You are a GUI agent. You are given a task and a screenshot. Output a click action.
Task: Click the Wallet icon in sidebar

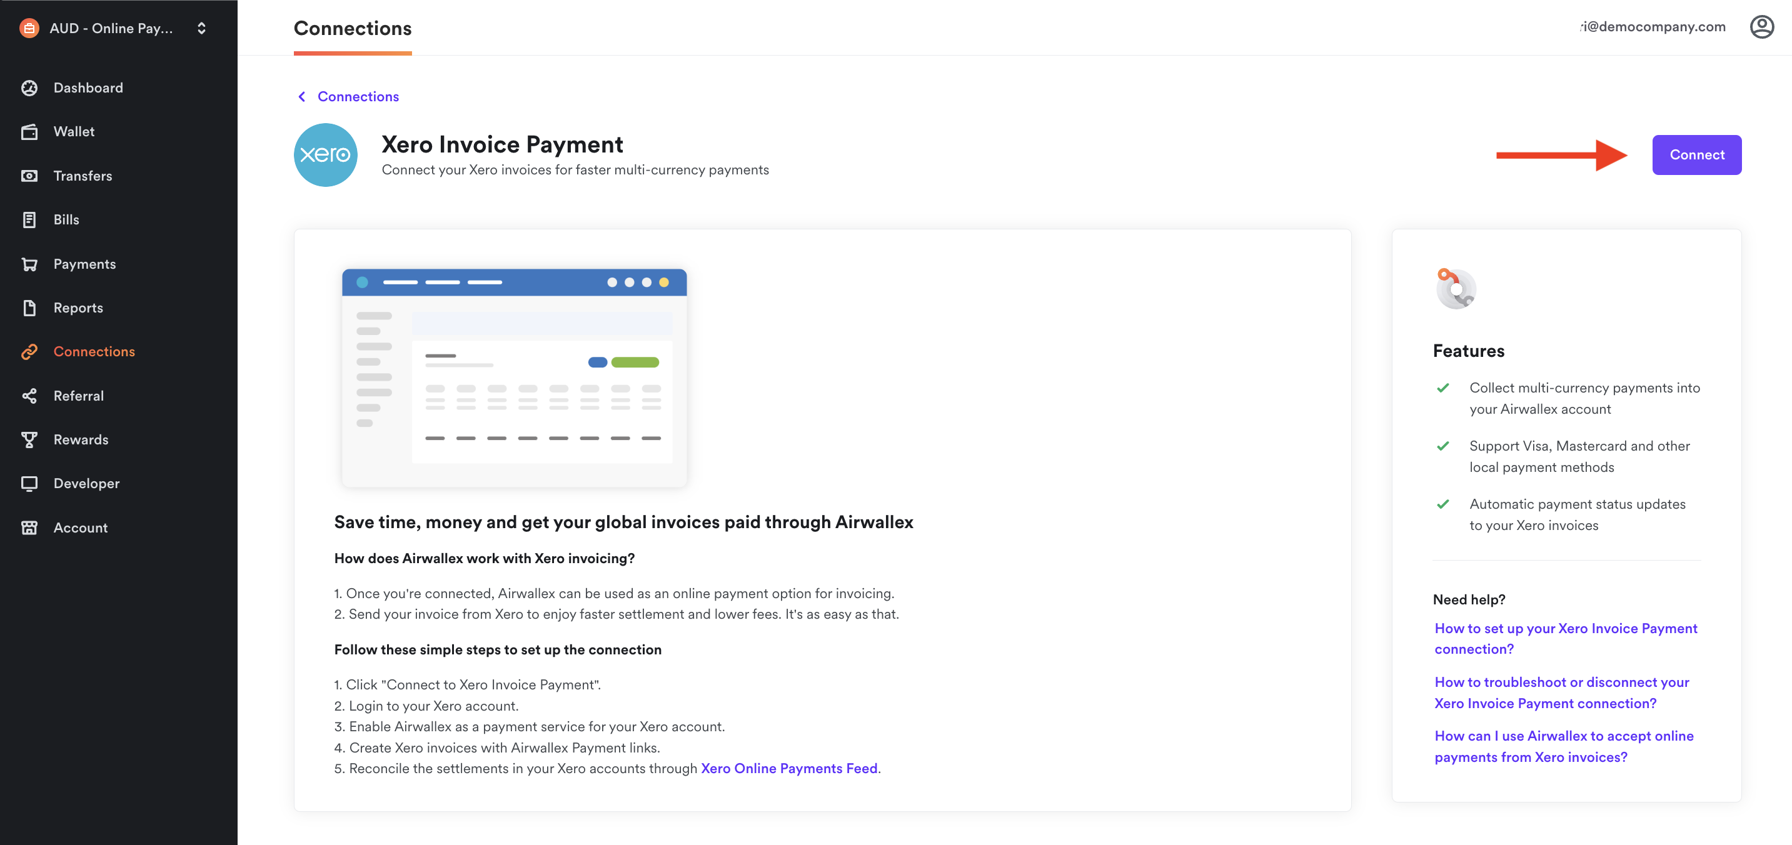pyautogui.click(x=29, y=131)
